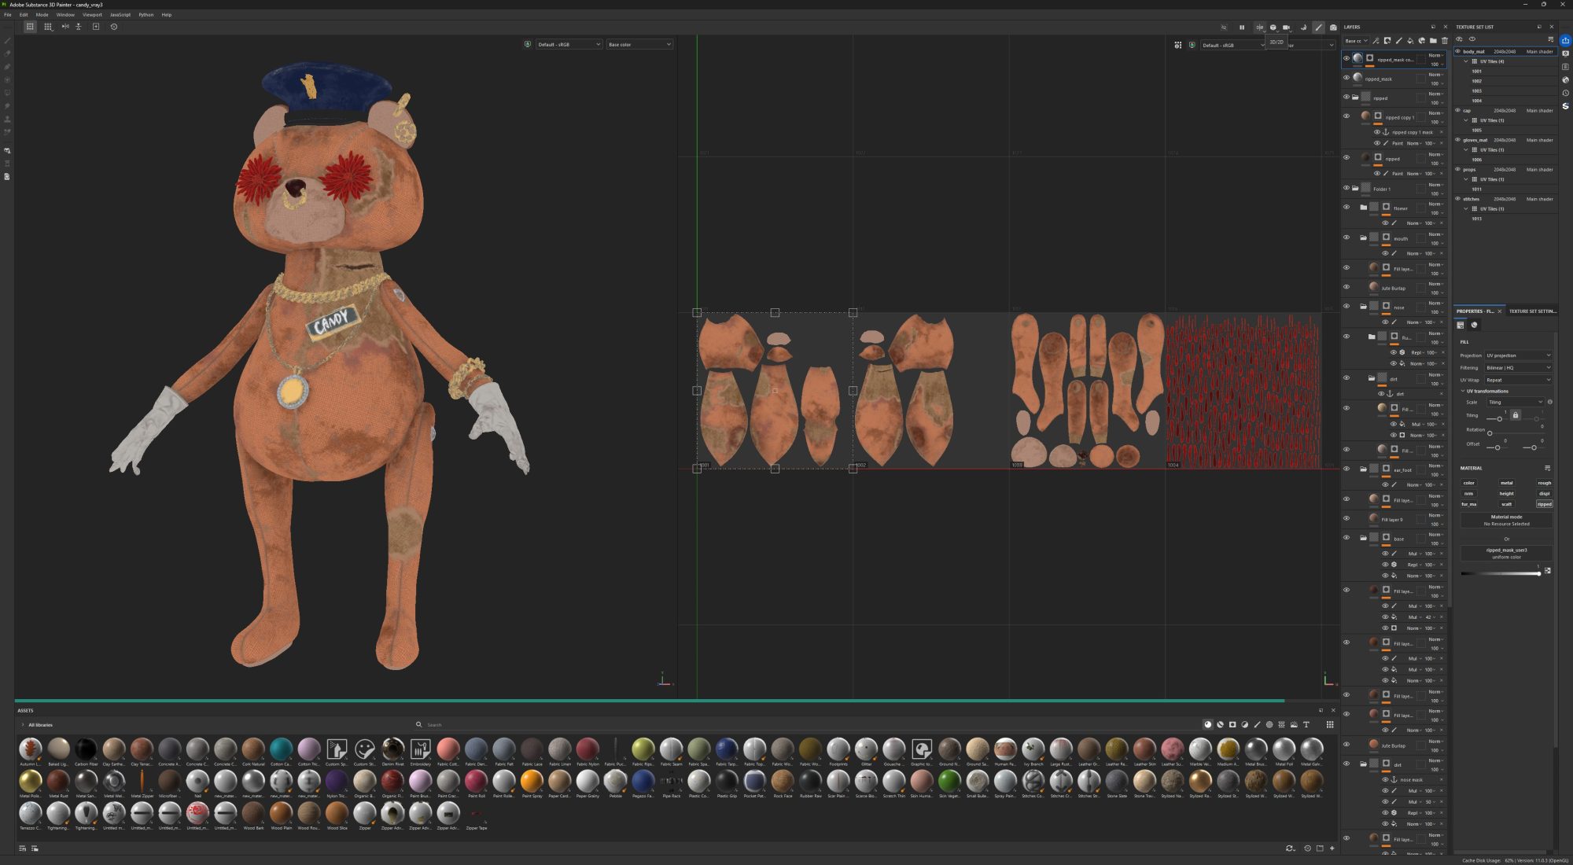The image size is (1573, 865).
Task: Click the trash icon in Layers panel
Action: tap(1444, 41)
